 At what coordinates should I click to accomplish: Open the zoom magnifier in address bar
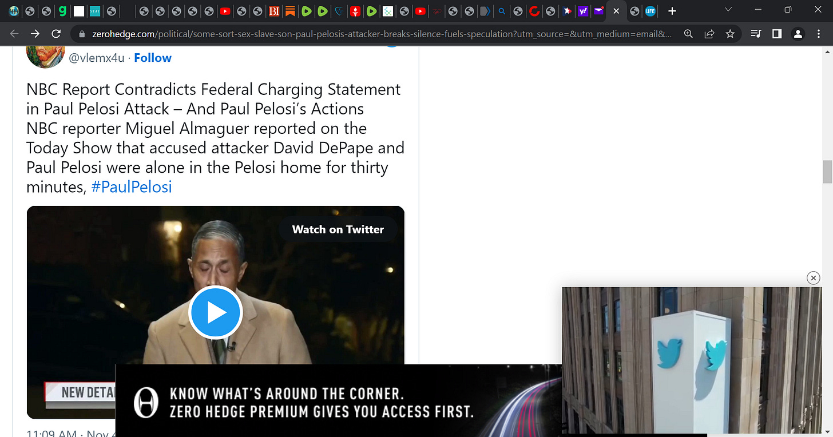(688, 34)
